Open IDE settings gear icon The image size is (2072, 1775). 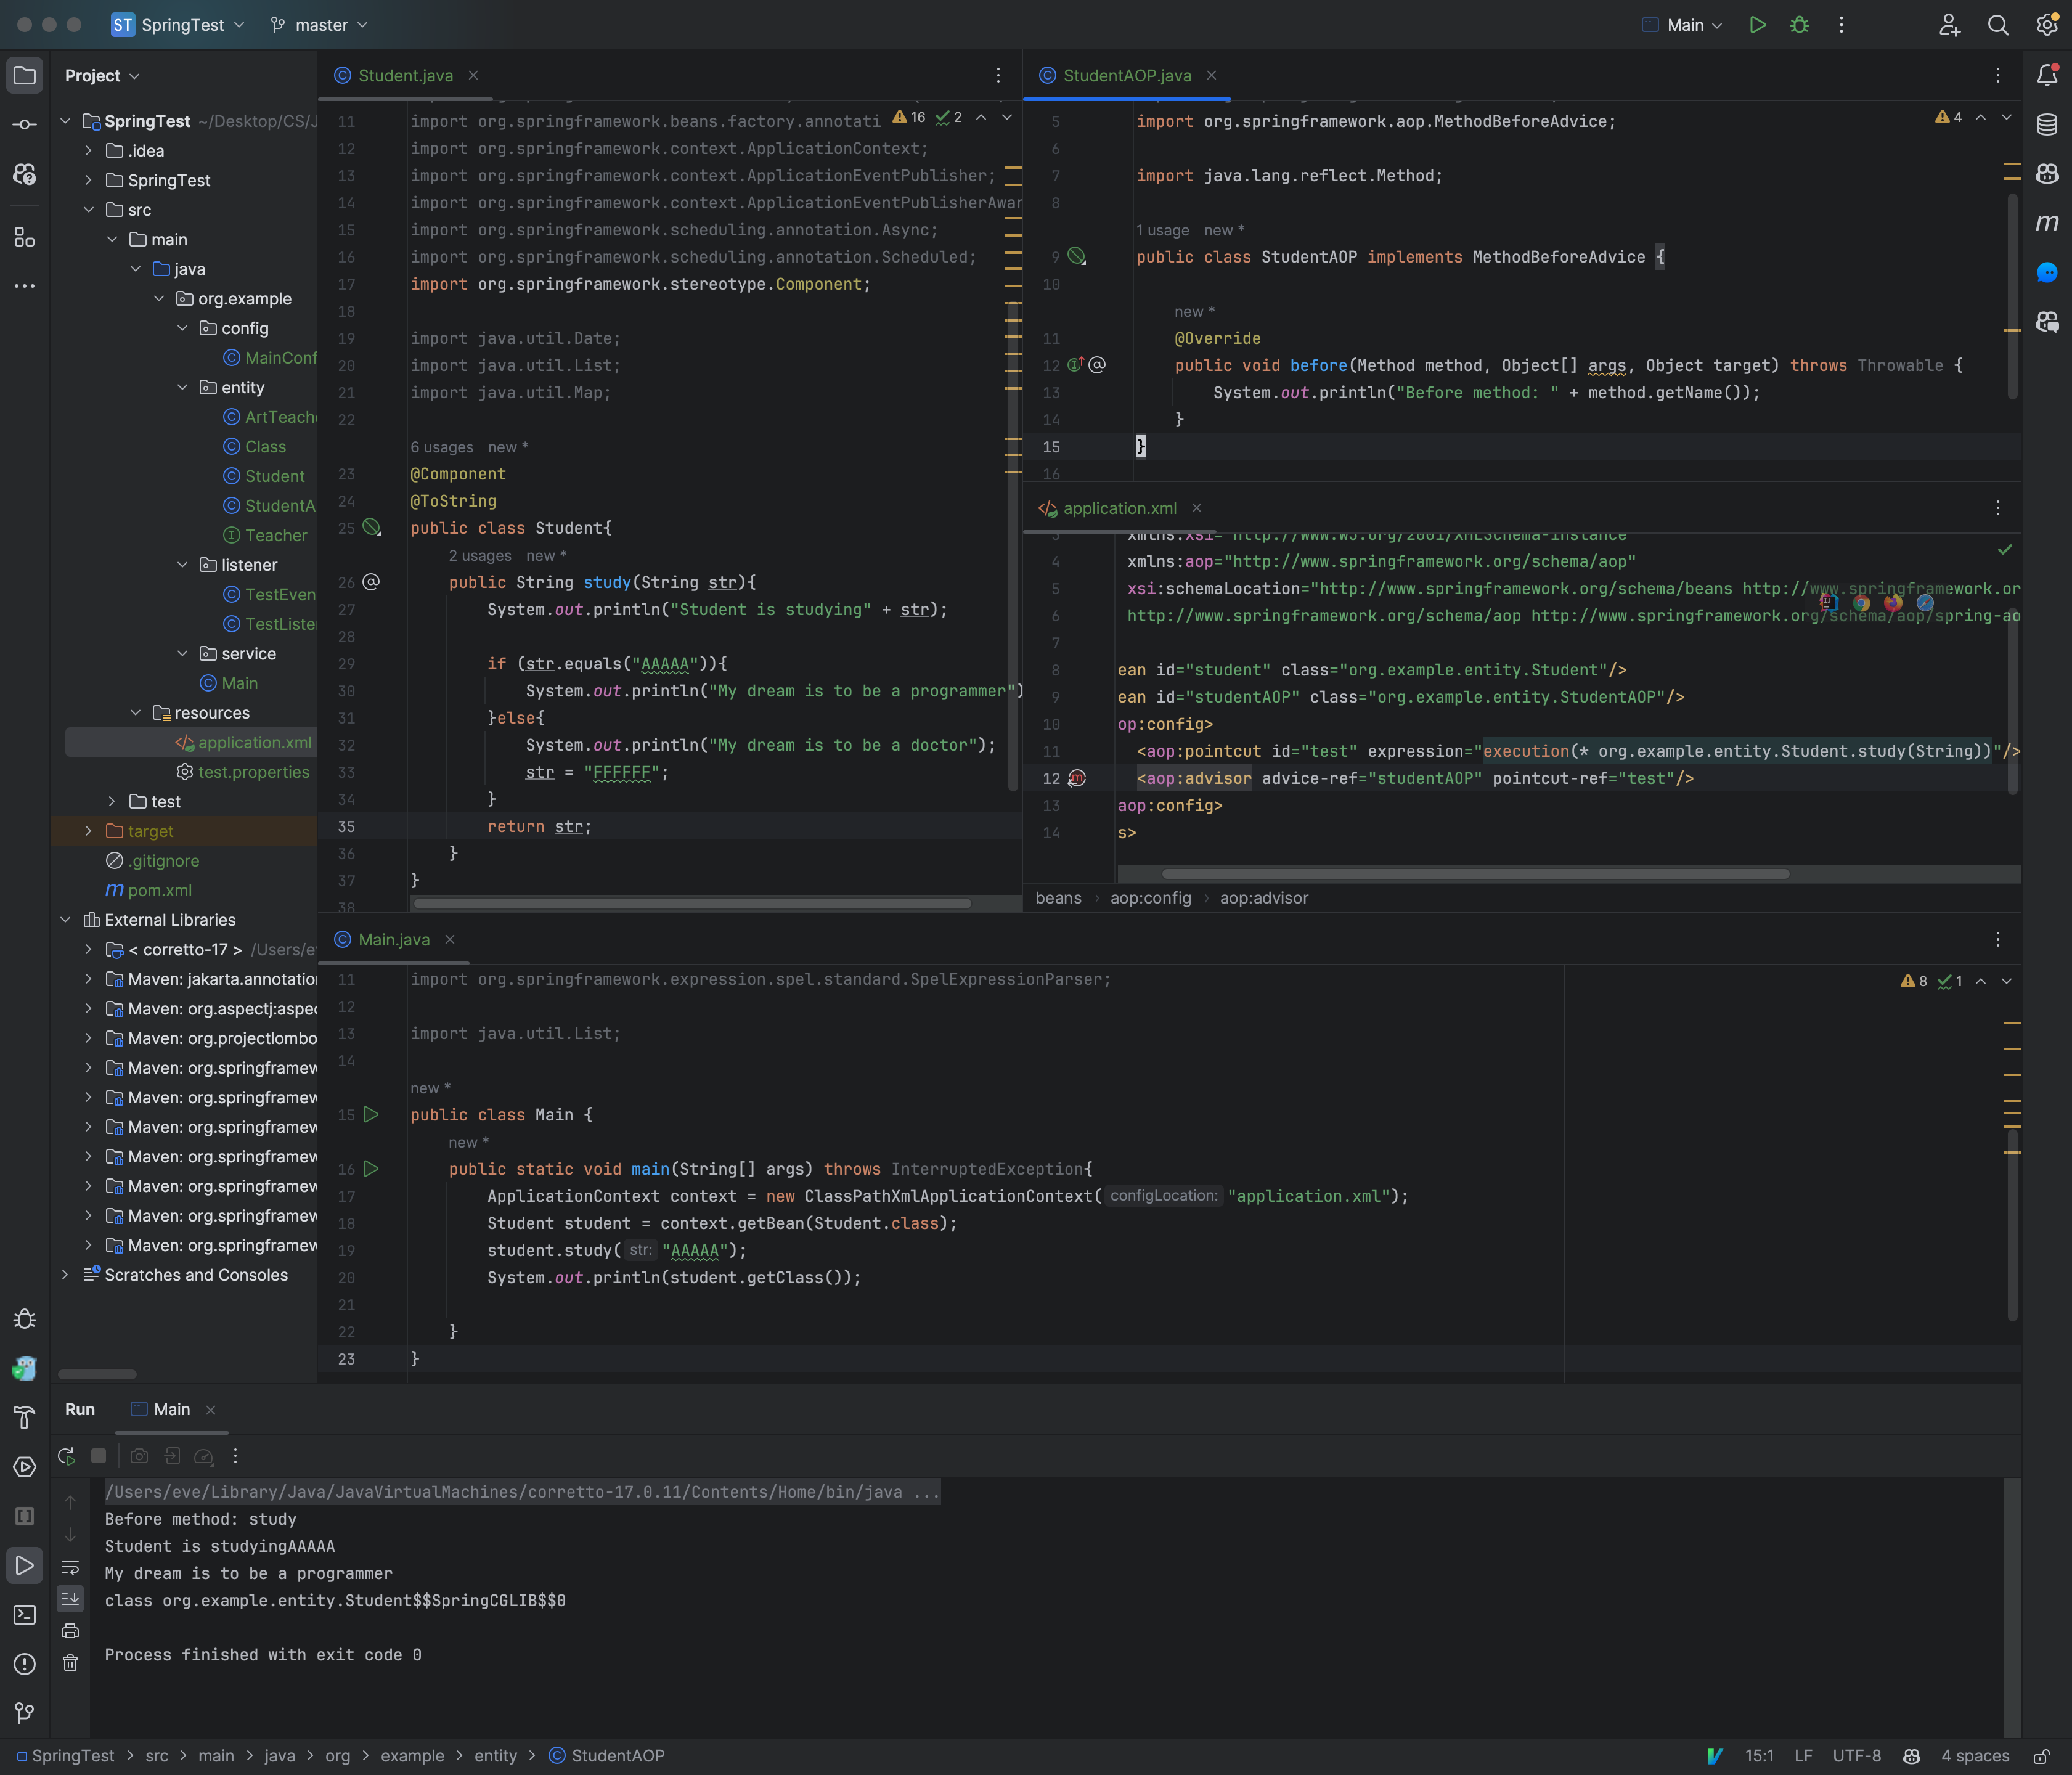point(2046,25)
